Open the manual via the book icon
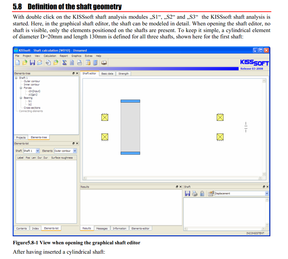This screenshot has height=259, width=288. point(104,62)
